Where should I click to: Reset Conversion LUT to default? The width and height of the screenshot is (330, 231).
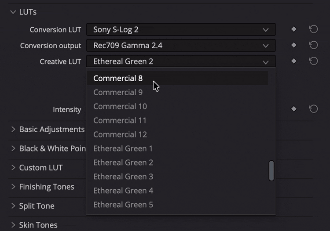(x=313, y=29)
